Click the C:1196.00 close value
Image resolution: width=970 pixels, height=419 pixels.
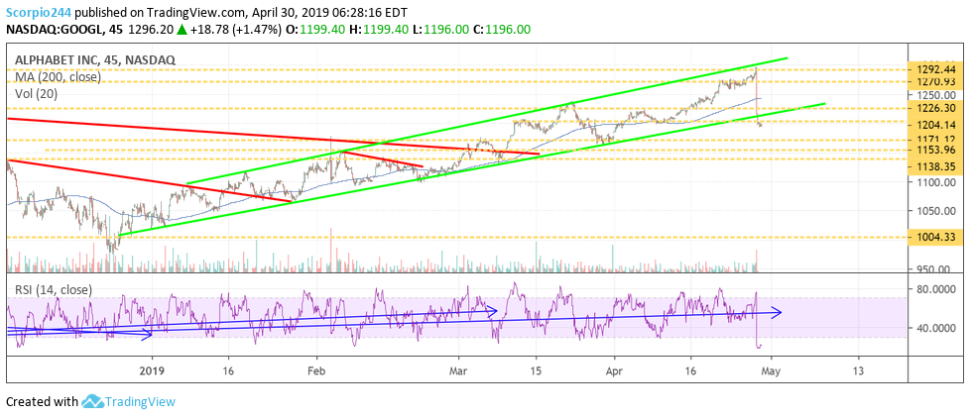point(503,29)
